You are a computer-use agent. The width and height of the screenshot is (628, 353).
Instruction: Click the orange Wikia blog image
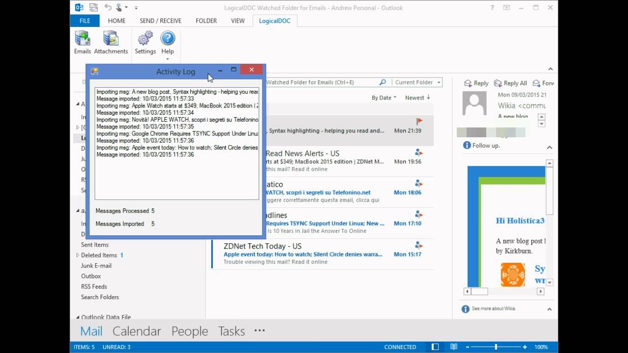(x=513, y=275)
